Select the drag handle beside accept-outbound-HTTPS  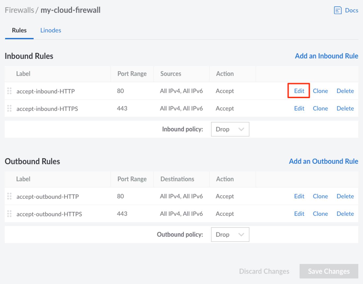9,214
